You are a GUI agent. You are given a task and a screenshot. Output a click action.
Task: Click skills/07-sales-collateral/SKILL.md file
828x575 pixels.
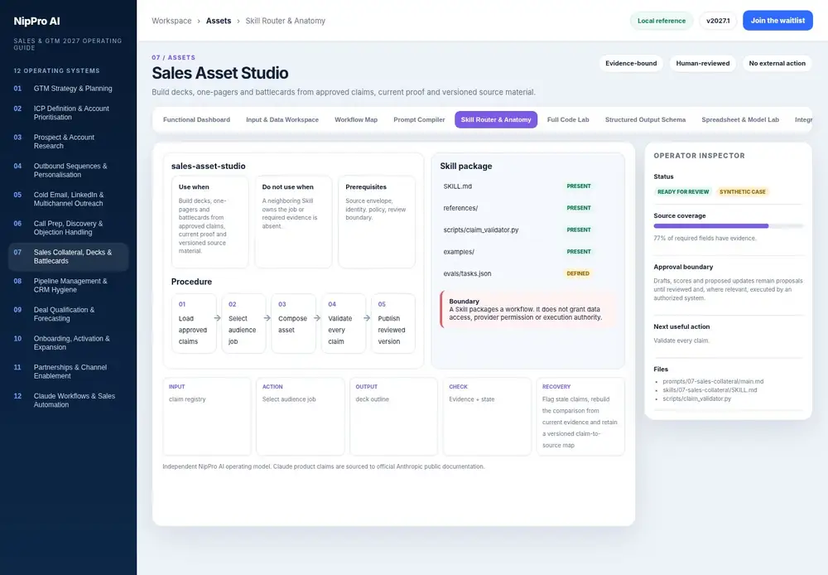710,390
